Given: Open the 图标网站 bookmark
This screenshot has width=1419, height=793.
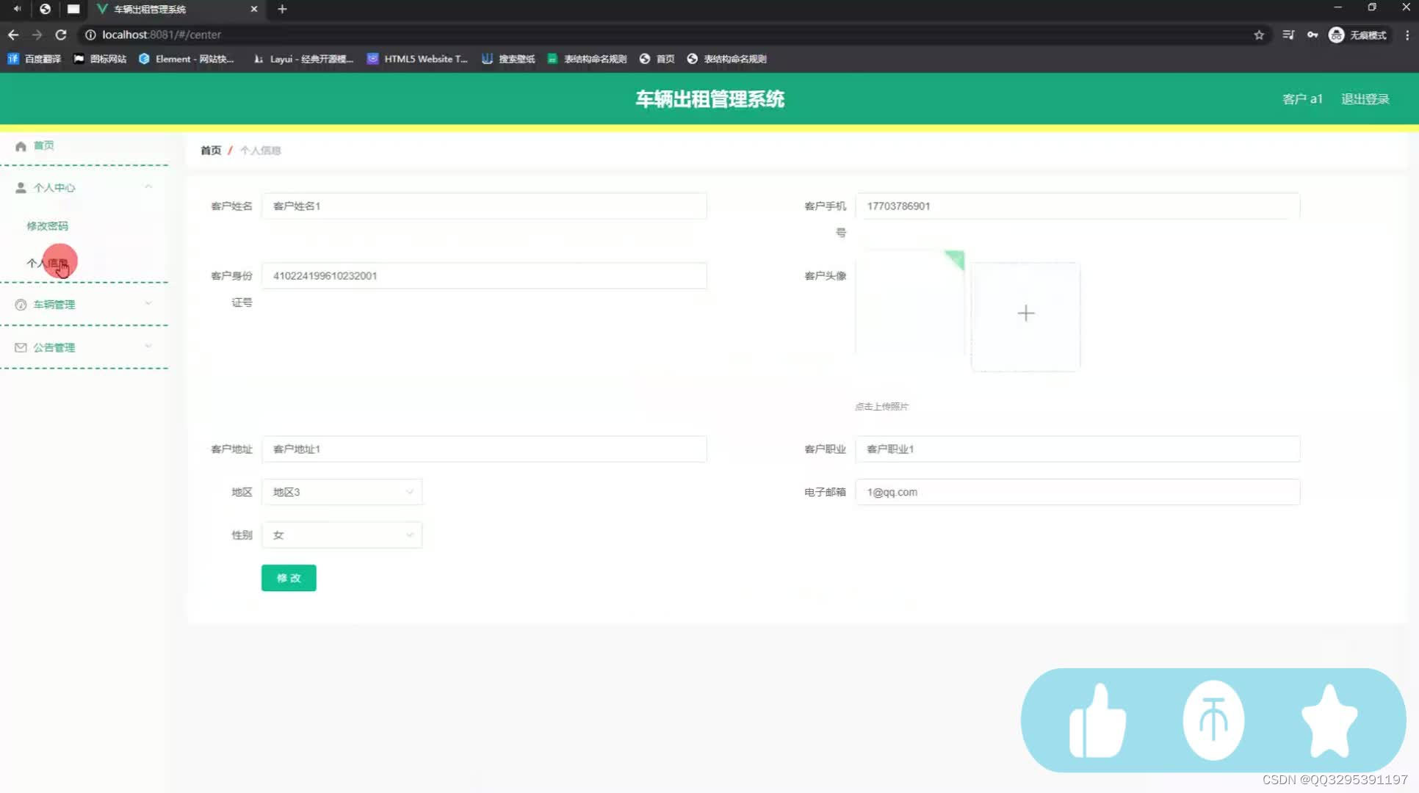Looking at the screenshot, I should [101, 59].
